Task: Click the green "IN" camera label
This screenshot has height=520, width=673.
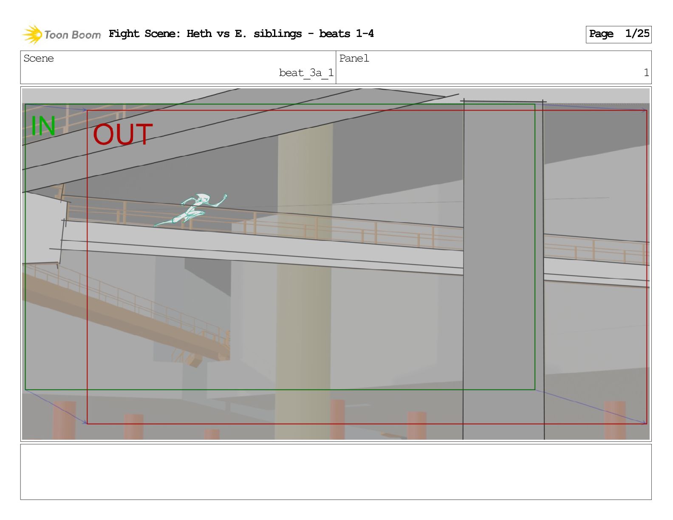Action: 43,126
